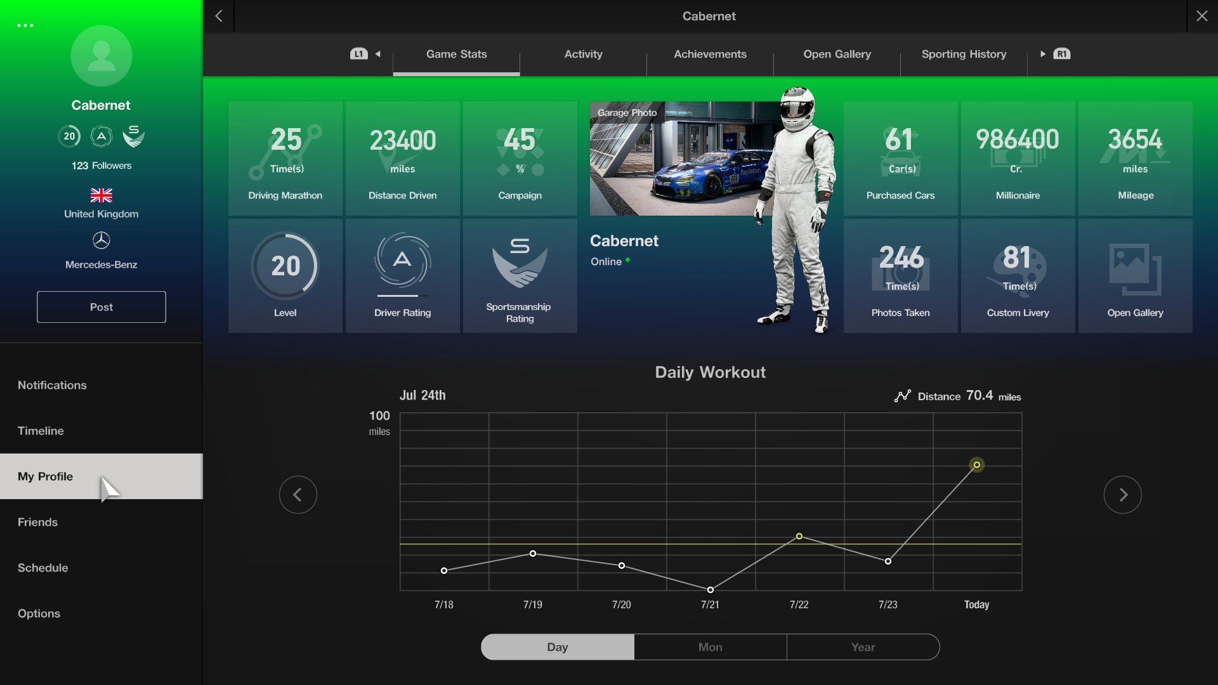
Task: Open the Sporting History tab
Action: (963, 55)
